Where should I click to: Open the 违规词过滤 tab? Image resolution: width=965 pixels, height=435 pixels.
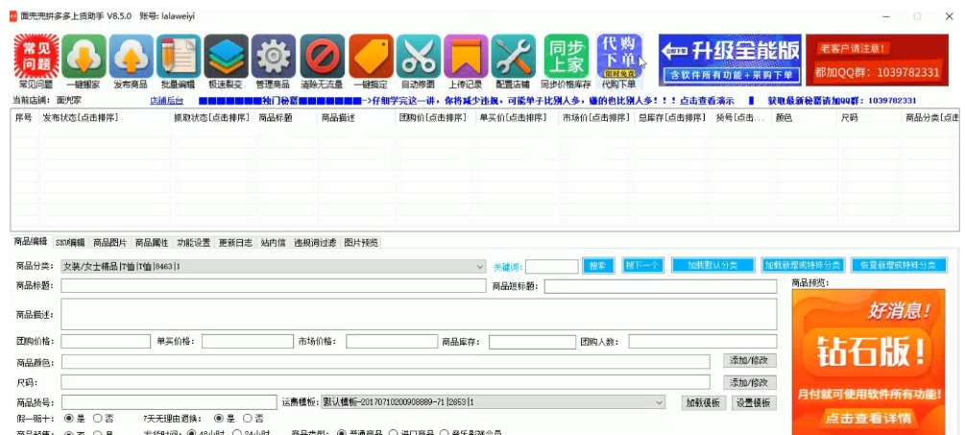click(315, 242)
